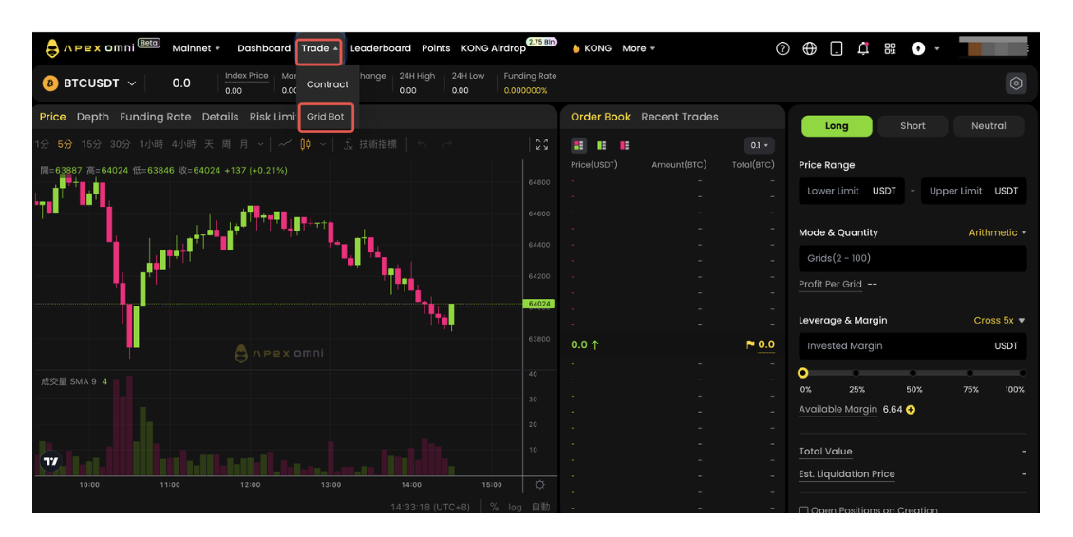1073x537 pixels.
Task: Open trading settings hexagon icon
Action: coord(1016,83)
